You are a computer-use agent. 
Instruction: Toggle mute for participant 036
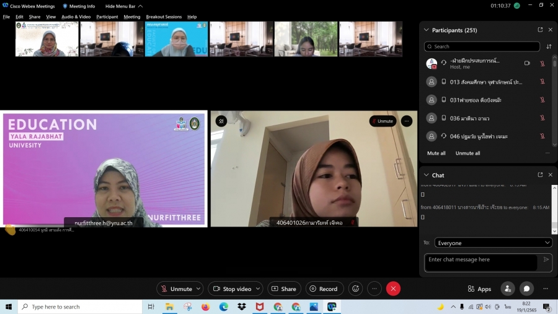coord(542,118)
